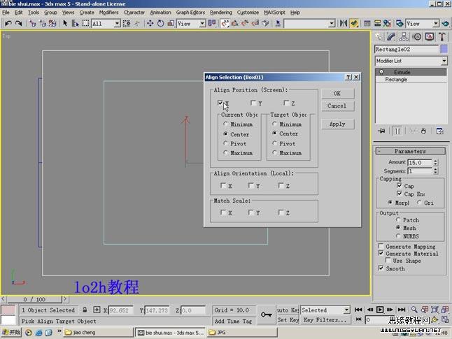Image resolution: width=452 pixels, height=339 pixels.
Task: Click the Rectangle02 object color swatch
Action: point(444,49)
